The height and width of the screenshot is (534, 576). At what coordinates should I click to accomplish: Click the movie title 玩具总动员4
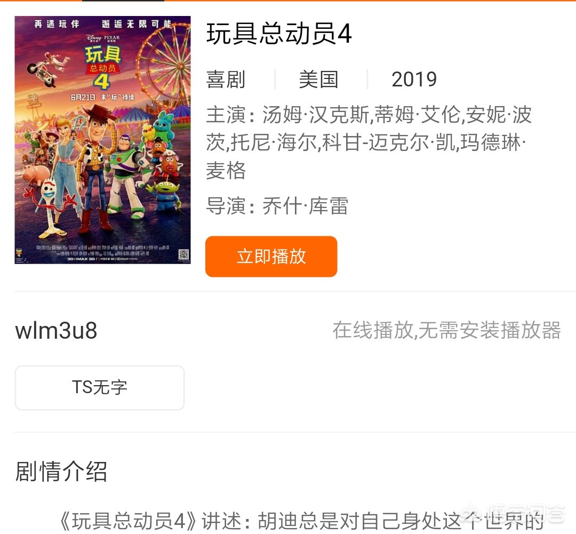(279, 34)
